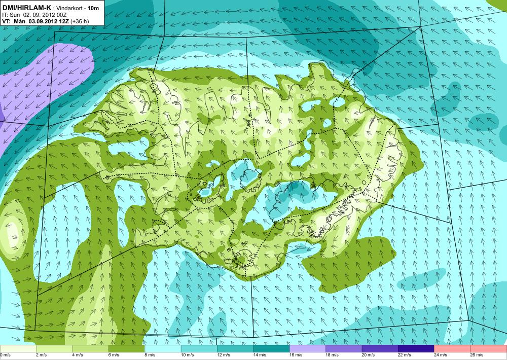This screenshot has width=507, height=360.
Task: Click the "0 m/s" legend label
Action: pos(5,355)
